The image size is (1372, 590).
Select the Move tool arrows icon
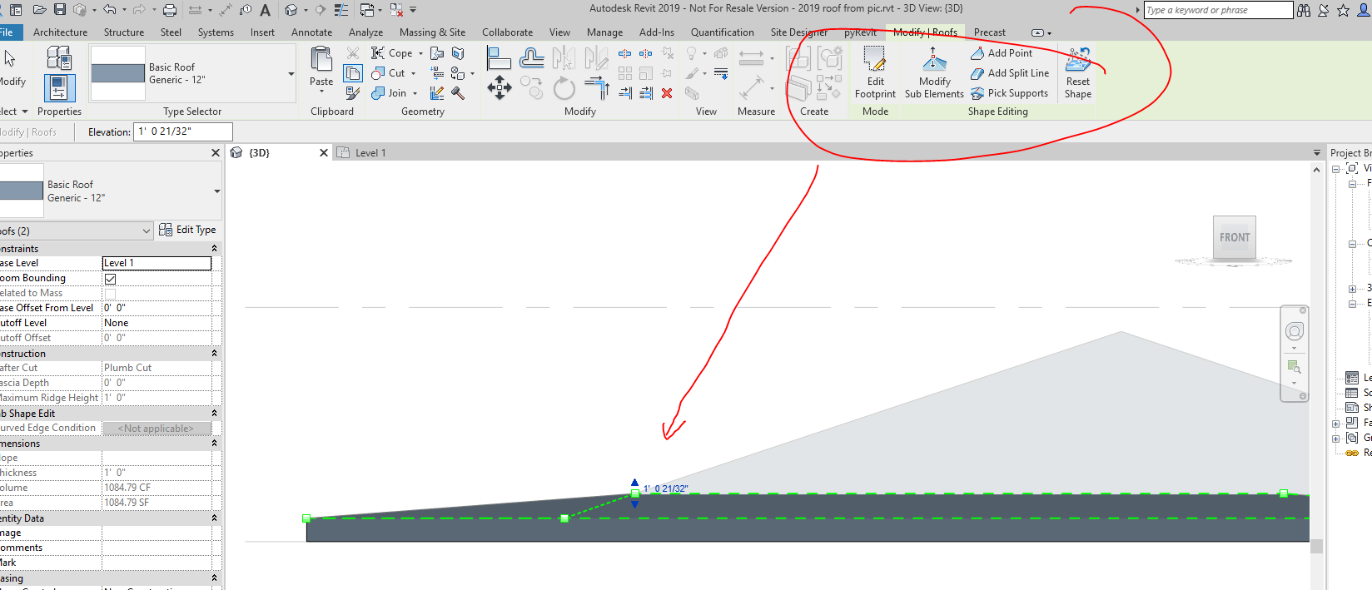[500, 87]
